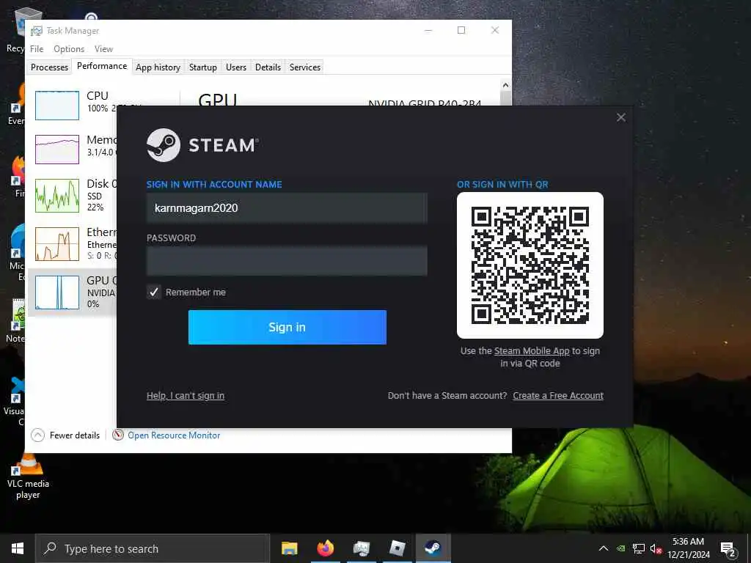
Task: Click the account name input field
Action: pyautogui.click(x=287, y=207)
